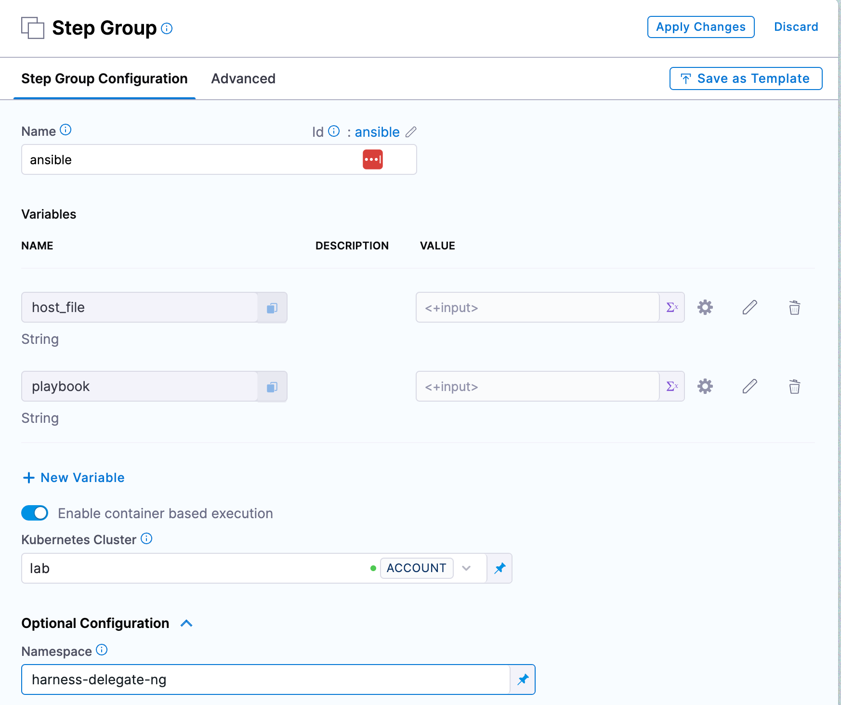Click the gear icon for host_file variable
The image size is (841, 705).
tap(705, 307)
